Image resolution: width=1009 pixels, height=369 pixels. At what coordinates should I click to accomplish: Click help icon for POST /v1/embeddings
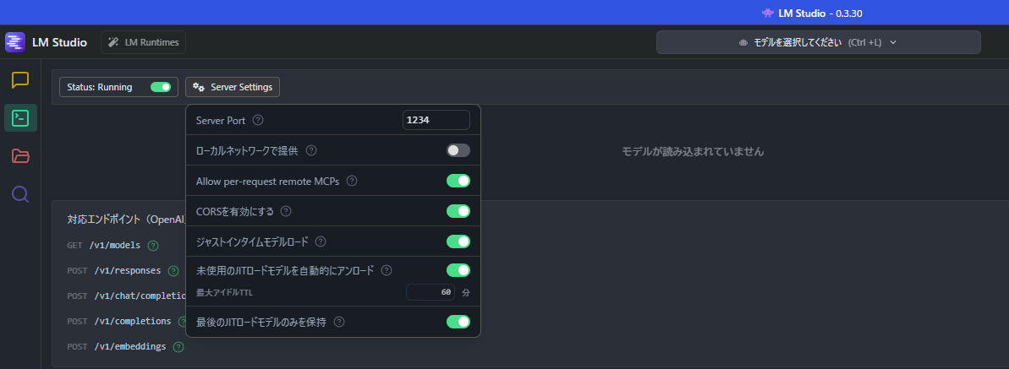click(178, 346)
